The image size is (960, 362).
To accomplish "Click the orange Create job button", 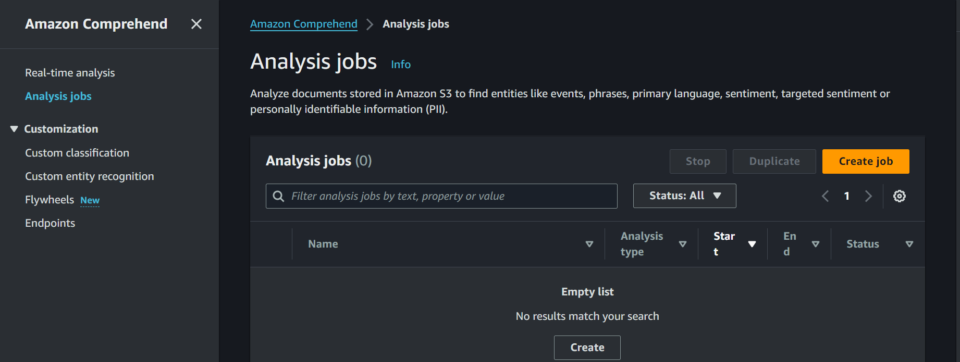I will pos(865,161).
